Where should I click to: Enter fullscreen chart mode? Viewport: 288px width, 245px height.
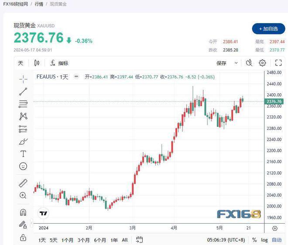coord(278,63)
